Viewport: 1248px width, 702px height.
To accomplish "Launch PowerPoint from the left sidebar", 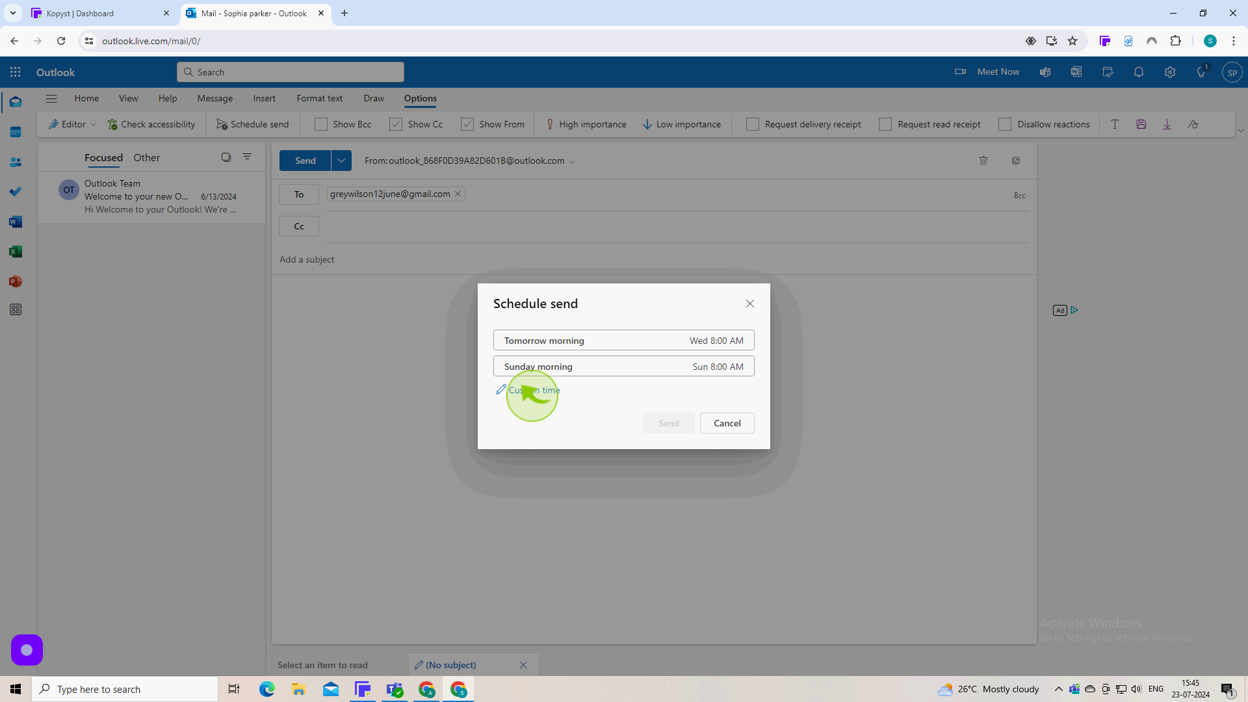I will point(16,281).
